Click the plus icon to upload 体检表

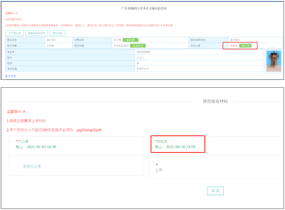click(x=157, y=164)
